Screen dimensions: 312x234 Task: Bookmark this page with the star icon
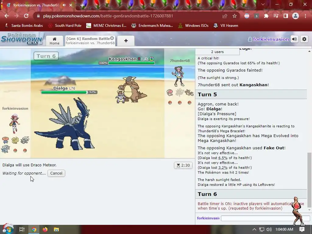tap(235, 16)
